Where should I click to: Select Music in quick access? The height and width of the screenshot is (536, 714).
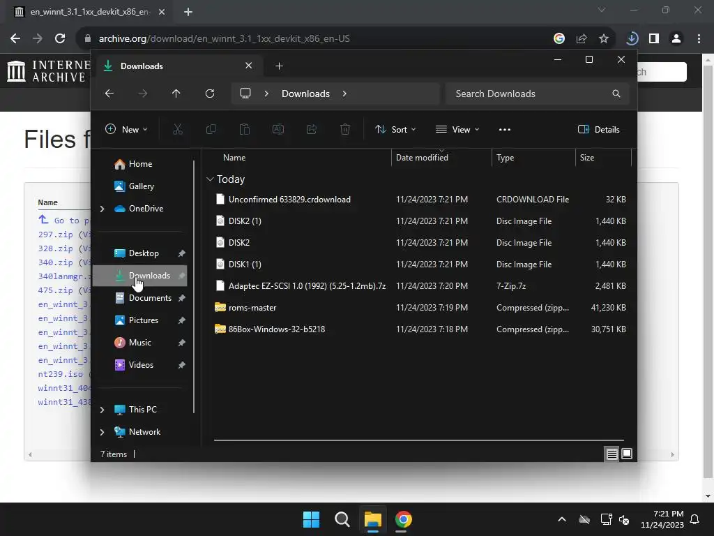coord(140,343)
